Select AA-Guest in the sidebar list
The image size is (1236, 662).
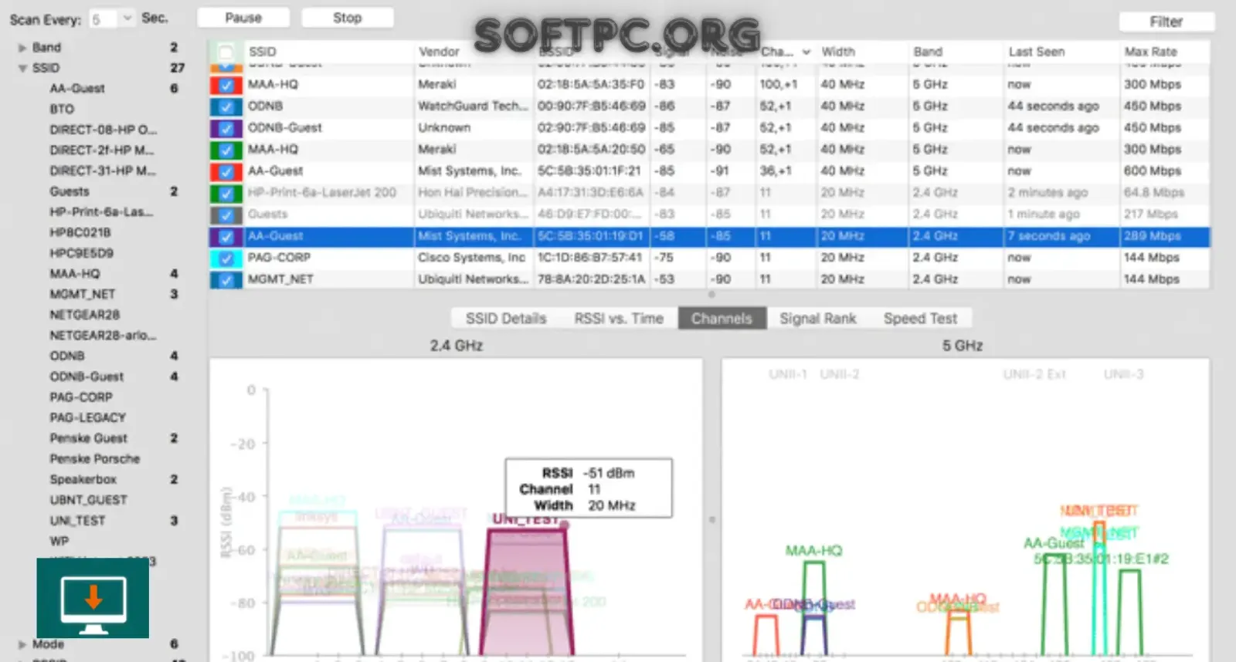coord(77,89)
